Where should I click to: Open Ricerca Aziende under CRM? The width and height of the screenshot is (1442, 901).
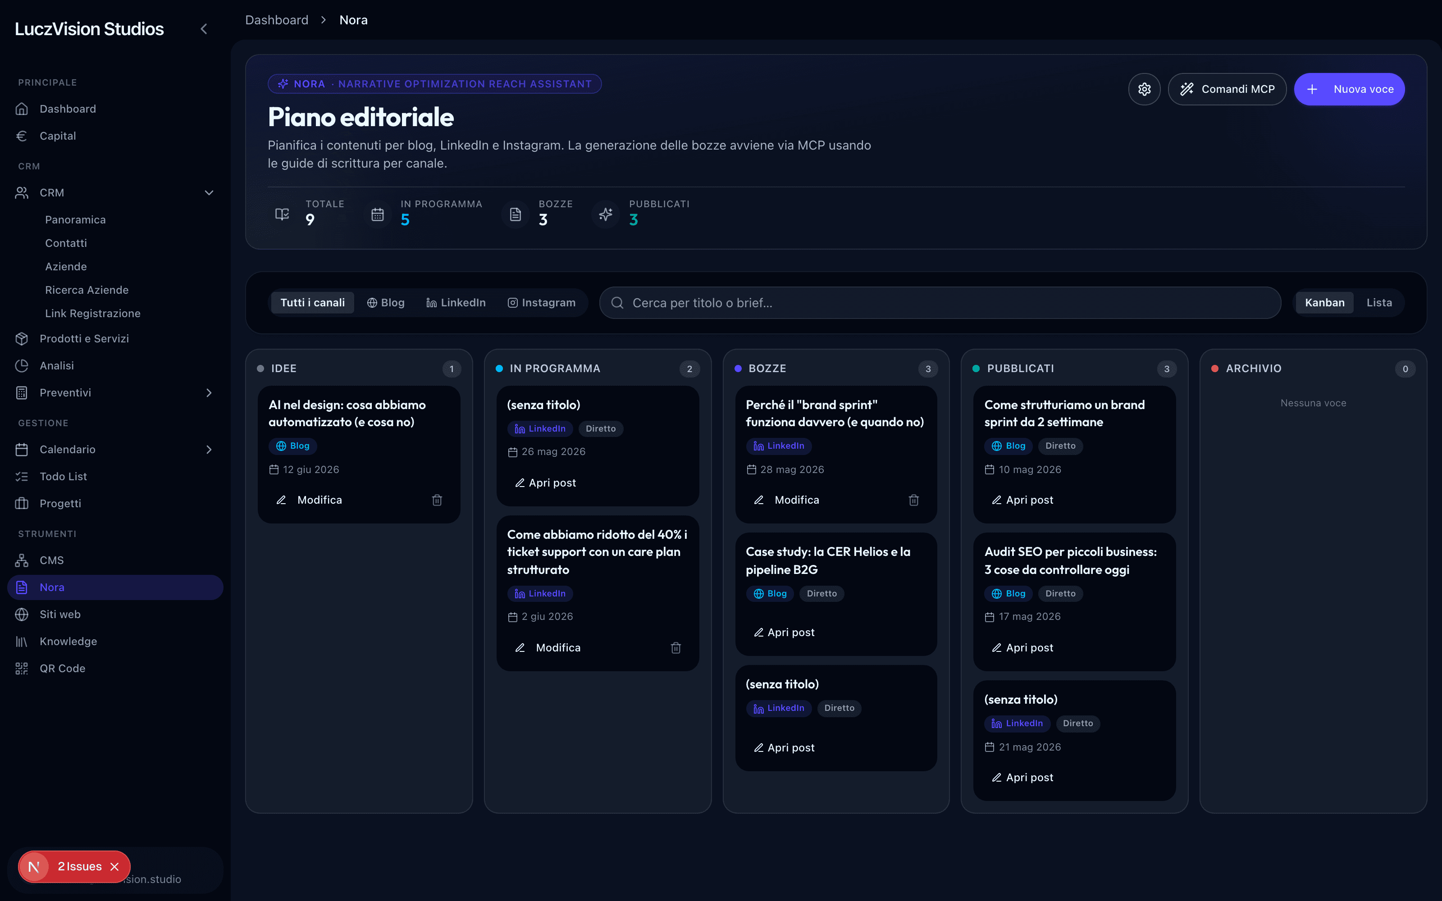tap(87, 290)
